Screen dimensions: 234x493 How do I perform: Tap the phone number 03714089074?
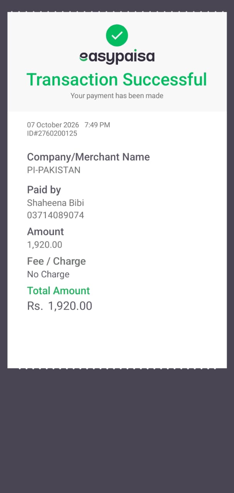[56, 215]
